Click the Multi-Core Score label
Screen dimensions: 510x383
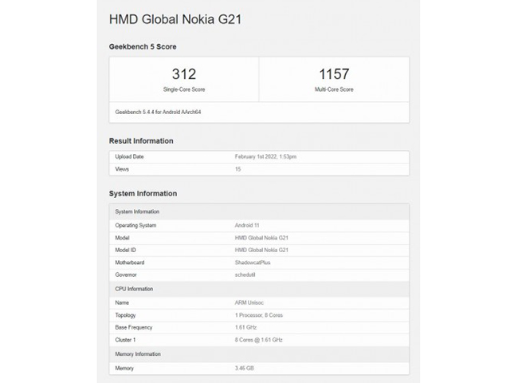click(x=334, y=89)
